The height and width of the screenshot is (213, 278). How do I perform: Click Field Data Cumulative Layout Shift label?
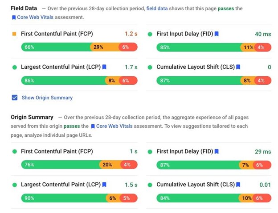click(195, 67)
